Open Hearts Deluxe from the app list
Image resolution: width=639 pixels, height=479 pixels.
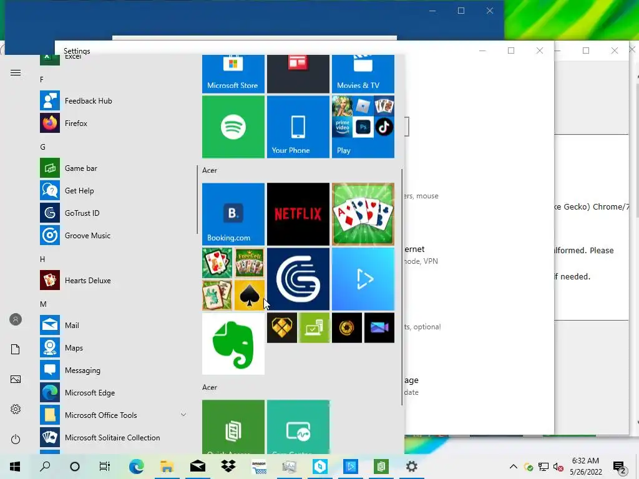(x=114, y=280)
